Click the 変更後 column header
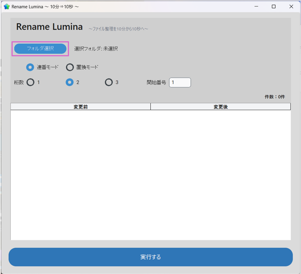Image resolution: width=301 pixels, height=274 pixels. (x=220, y=107)
